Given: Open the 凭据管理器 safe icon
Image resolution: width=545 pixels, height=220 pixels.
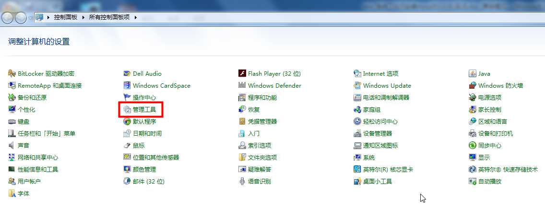Looking at the screenshot, I should [x=242, y=121].
